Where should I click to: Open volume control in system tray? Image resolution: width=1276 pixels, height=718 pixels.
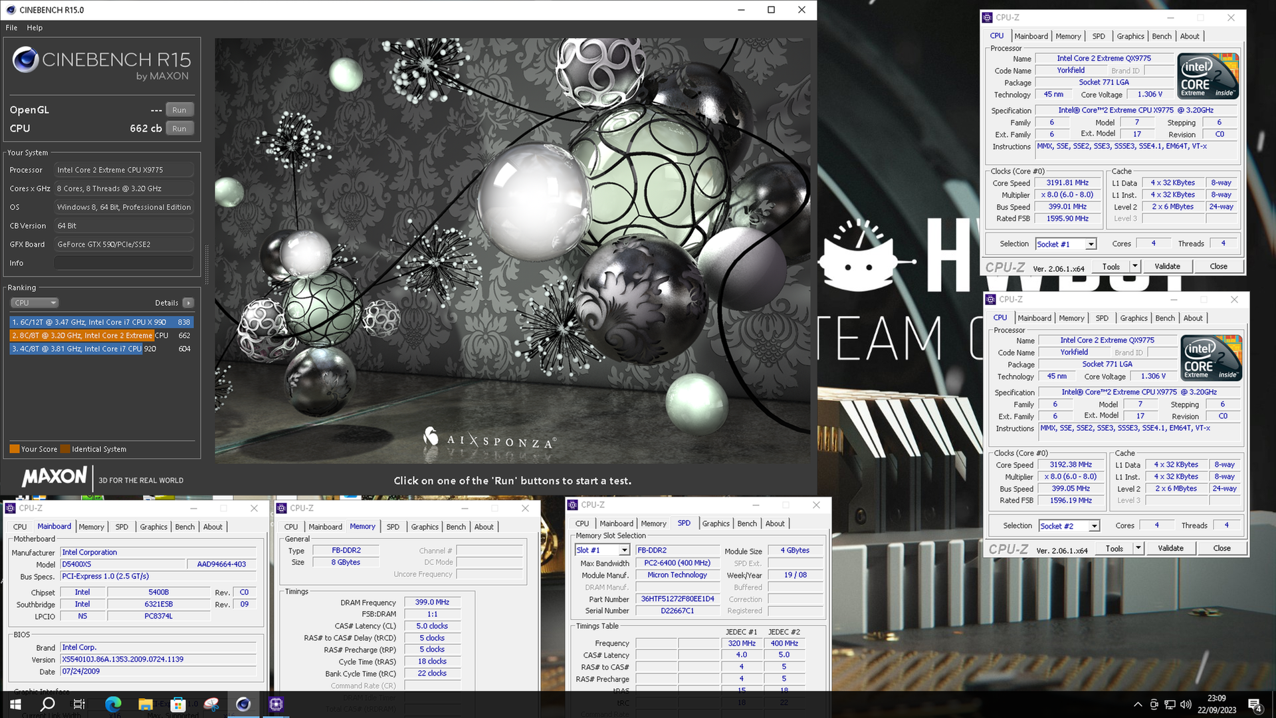1186,705
